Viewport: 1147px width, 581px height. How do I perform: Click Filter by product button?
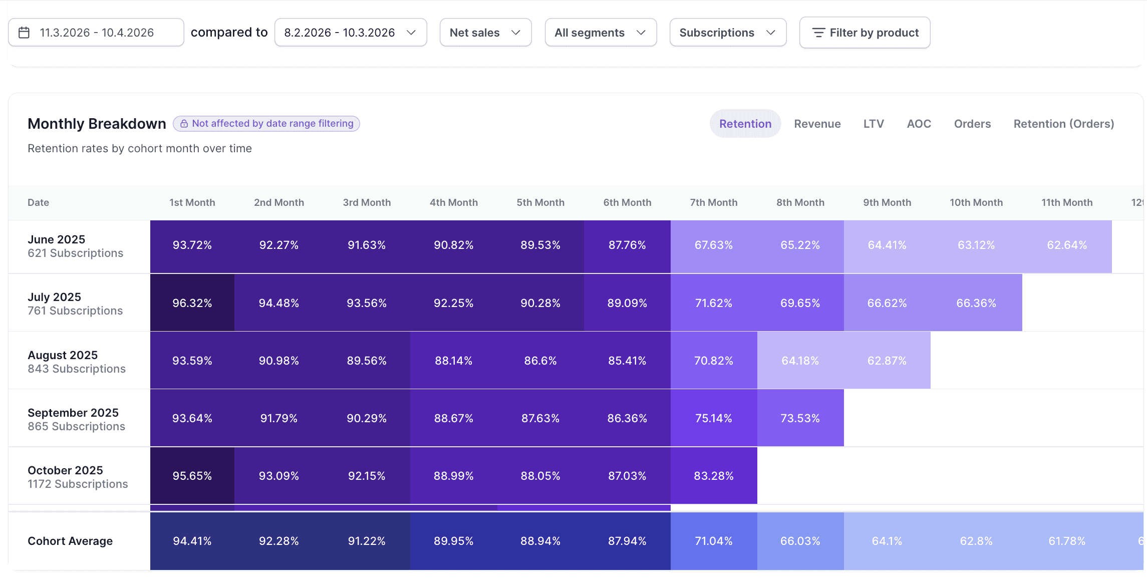tap(865, 33)
